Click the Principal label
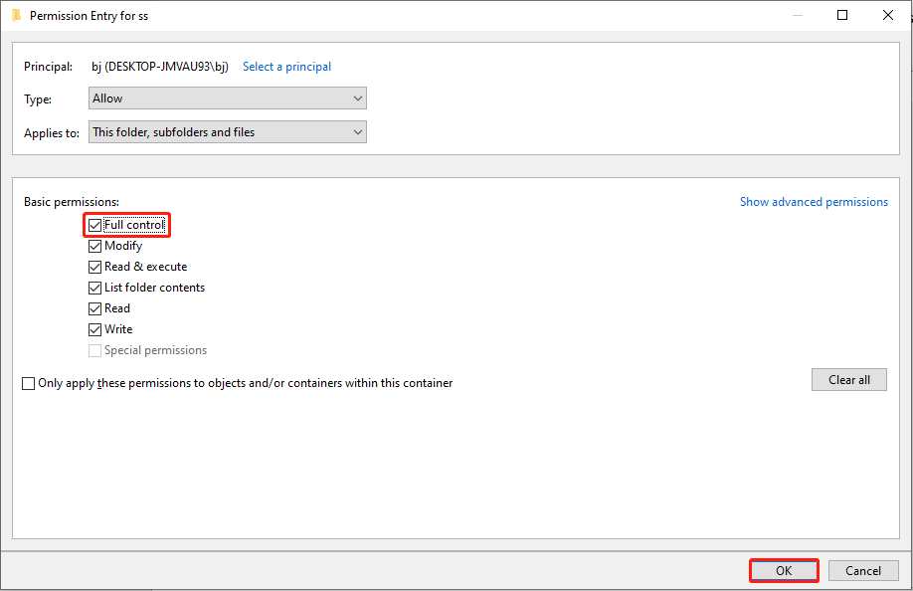The height and width of the screenshot is (591, 913). tap(49, 67)
